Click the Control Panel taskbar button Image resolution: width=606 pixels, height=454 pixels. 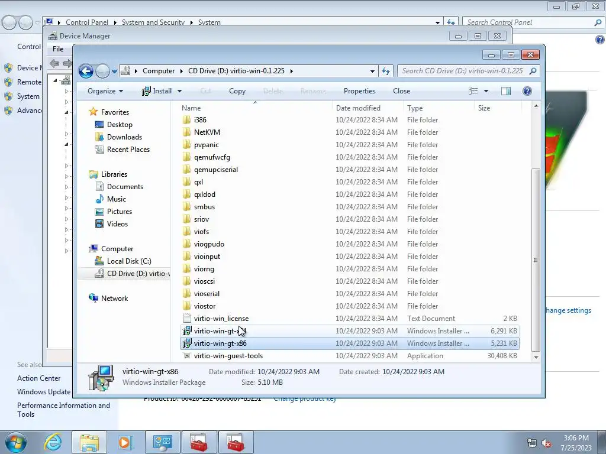coord(162,442)
